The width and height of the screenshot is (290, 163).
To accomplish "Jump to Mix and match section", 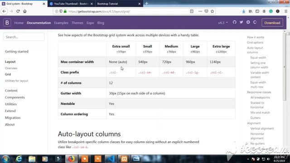I will point(260,113).
